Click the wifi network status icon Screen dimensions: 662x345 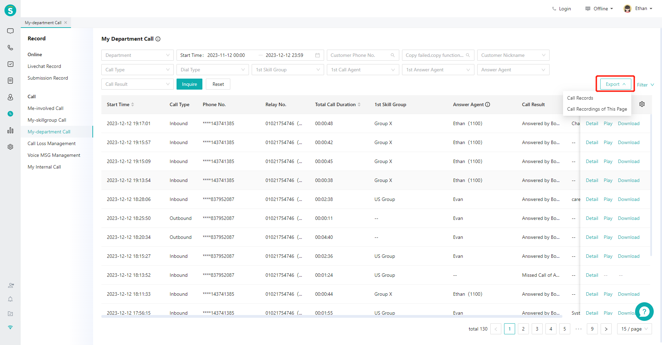10,327
